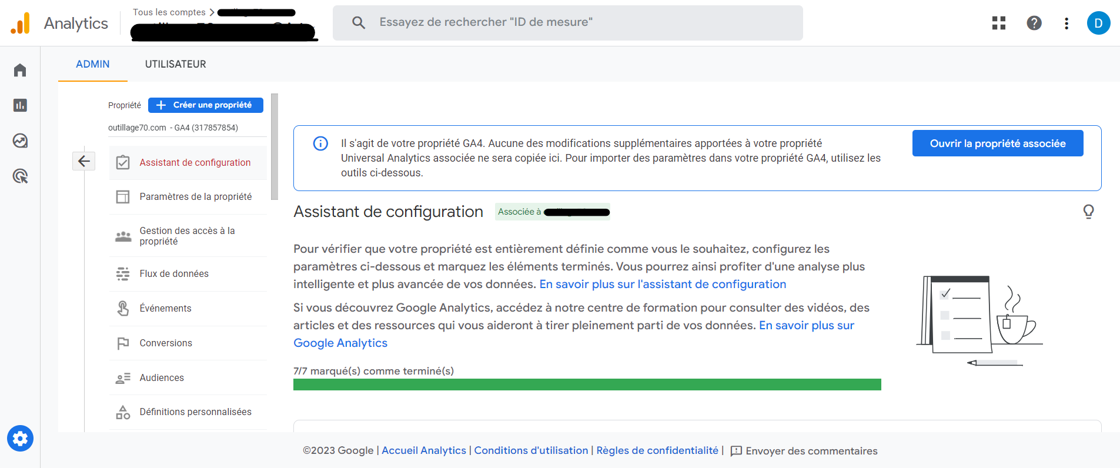1120x468 pixels.
Task: Click the Conversions flag icon
Action: [x=123, y=343]
